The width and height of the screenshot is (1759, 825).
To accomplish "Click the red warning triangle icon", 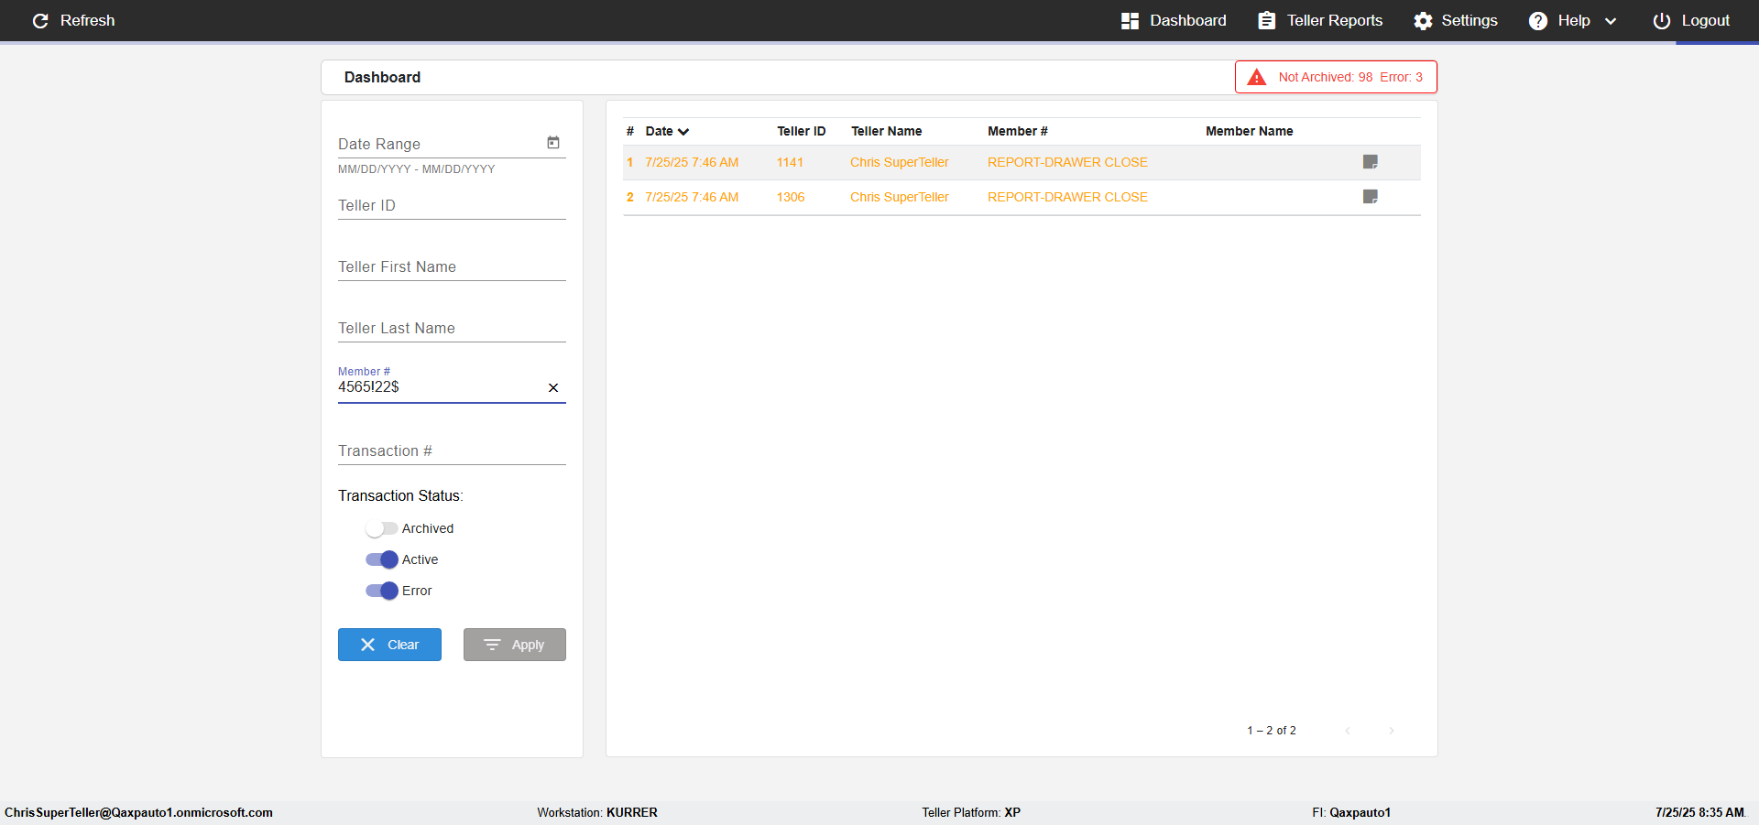I will tap(1257, 77).
